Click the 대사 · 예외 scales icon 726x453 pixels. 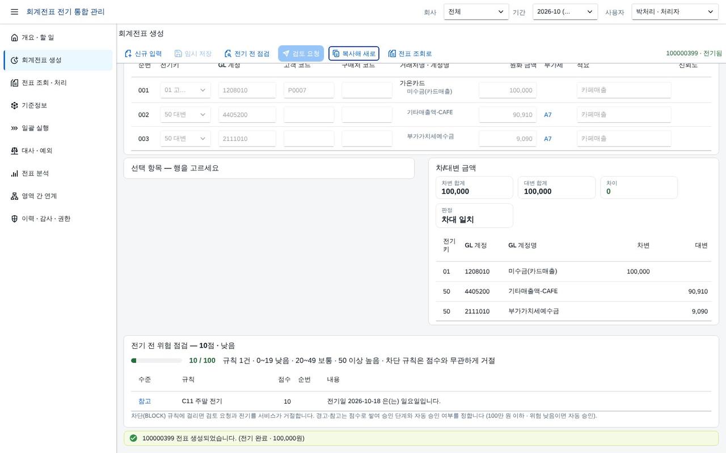pyautogui.click(x=15, y=151)
